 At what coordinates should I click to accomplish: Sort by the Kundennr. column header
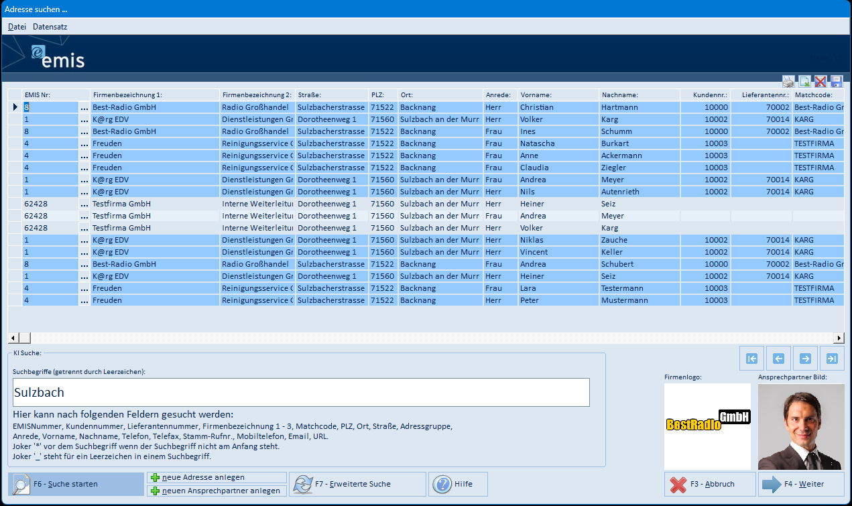pyautogui.click(x=705, y=95)
